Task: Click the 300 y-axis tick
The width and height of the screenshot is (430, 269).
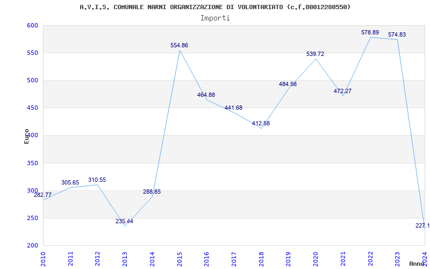Action: tap(32, 190)
